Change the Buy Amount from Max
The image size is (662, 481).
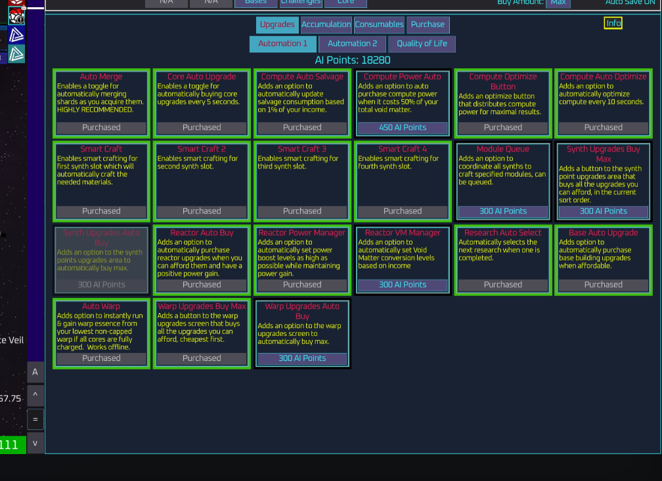tap(558, 3)
